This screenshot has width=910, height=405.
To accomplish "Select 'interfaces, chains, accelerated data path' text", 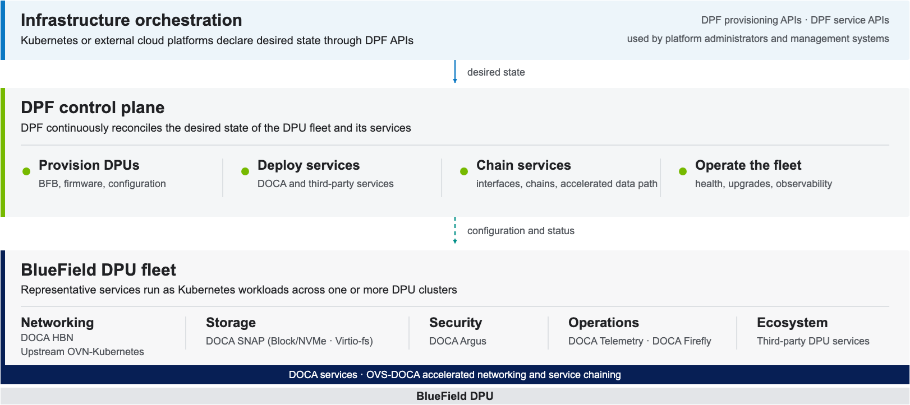I will pos(567,184).
